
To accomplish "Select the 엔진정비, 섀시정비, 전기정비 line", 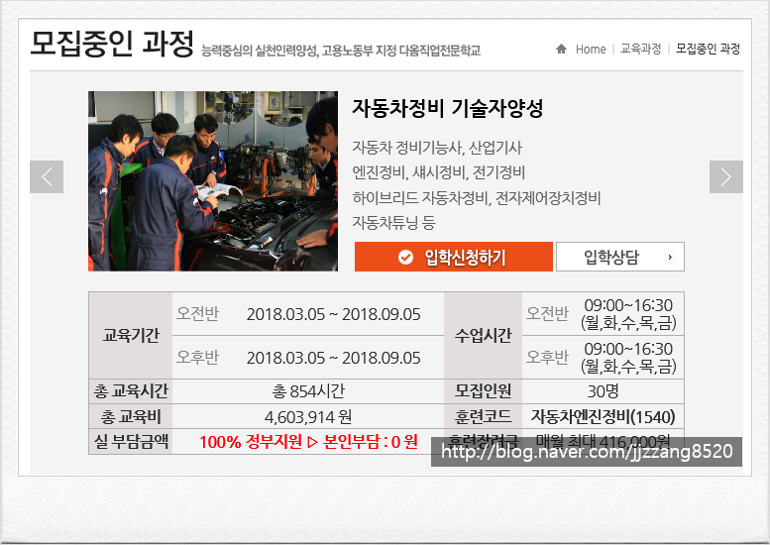I will click(439, 172).
